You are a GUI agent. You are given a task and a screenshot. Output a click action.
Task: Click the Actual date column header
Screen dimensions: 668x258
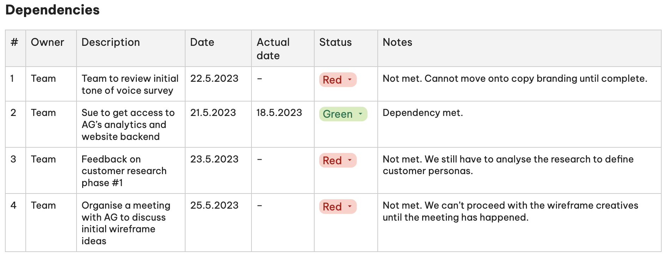tap(273, 49)
